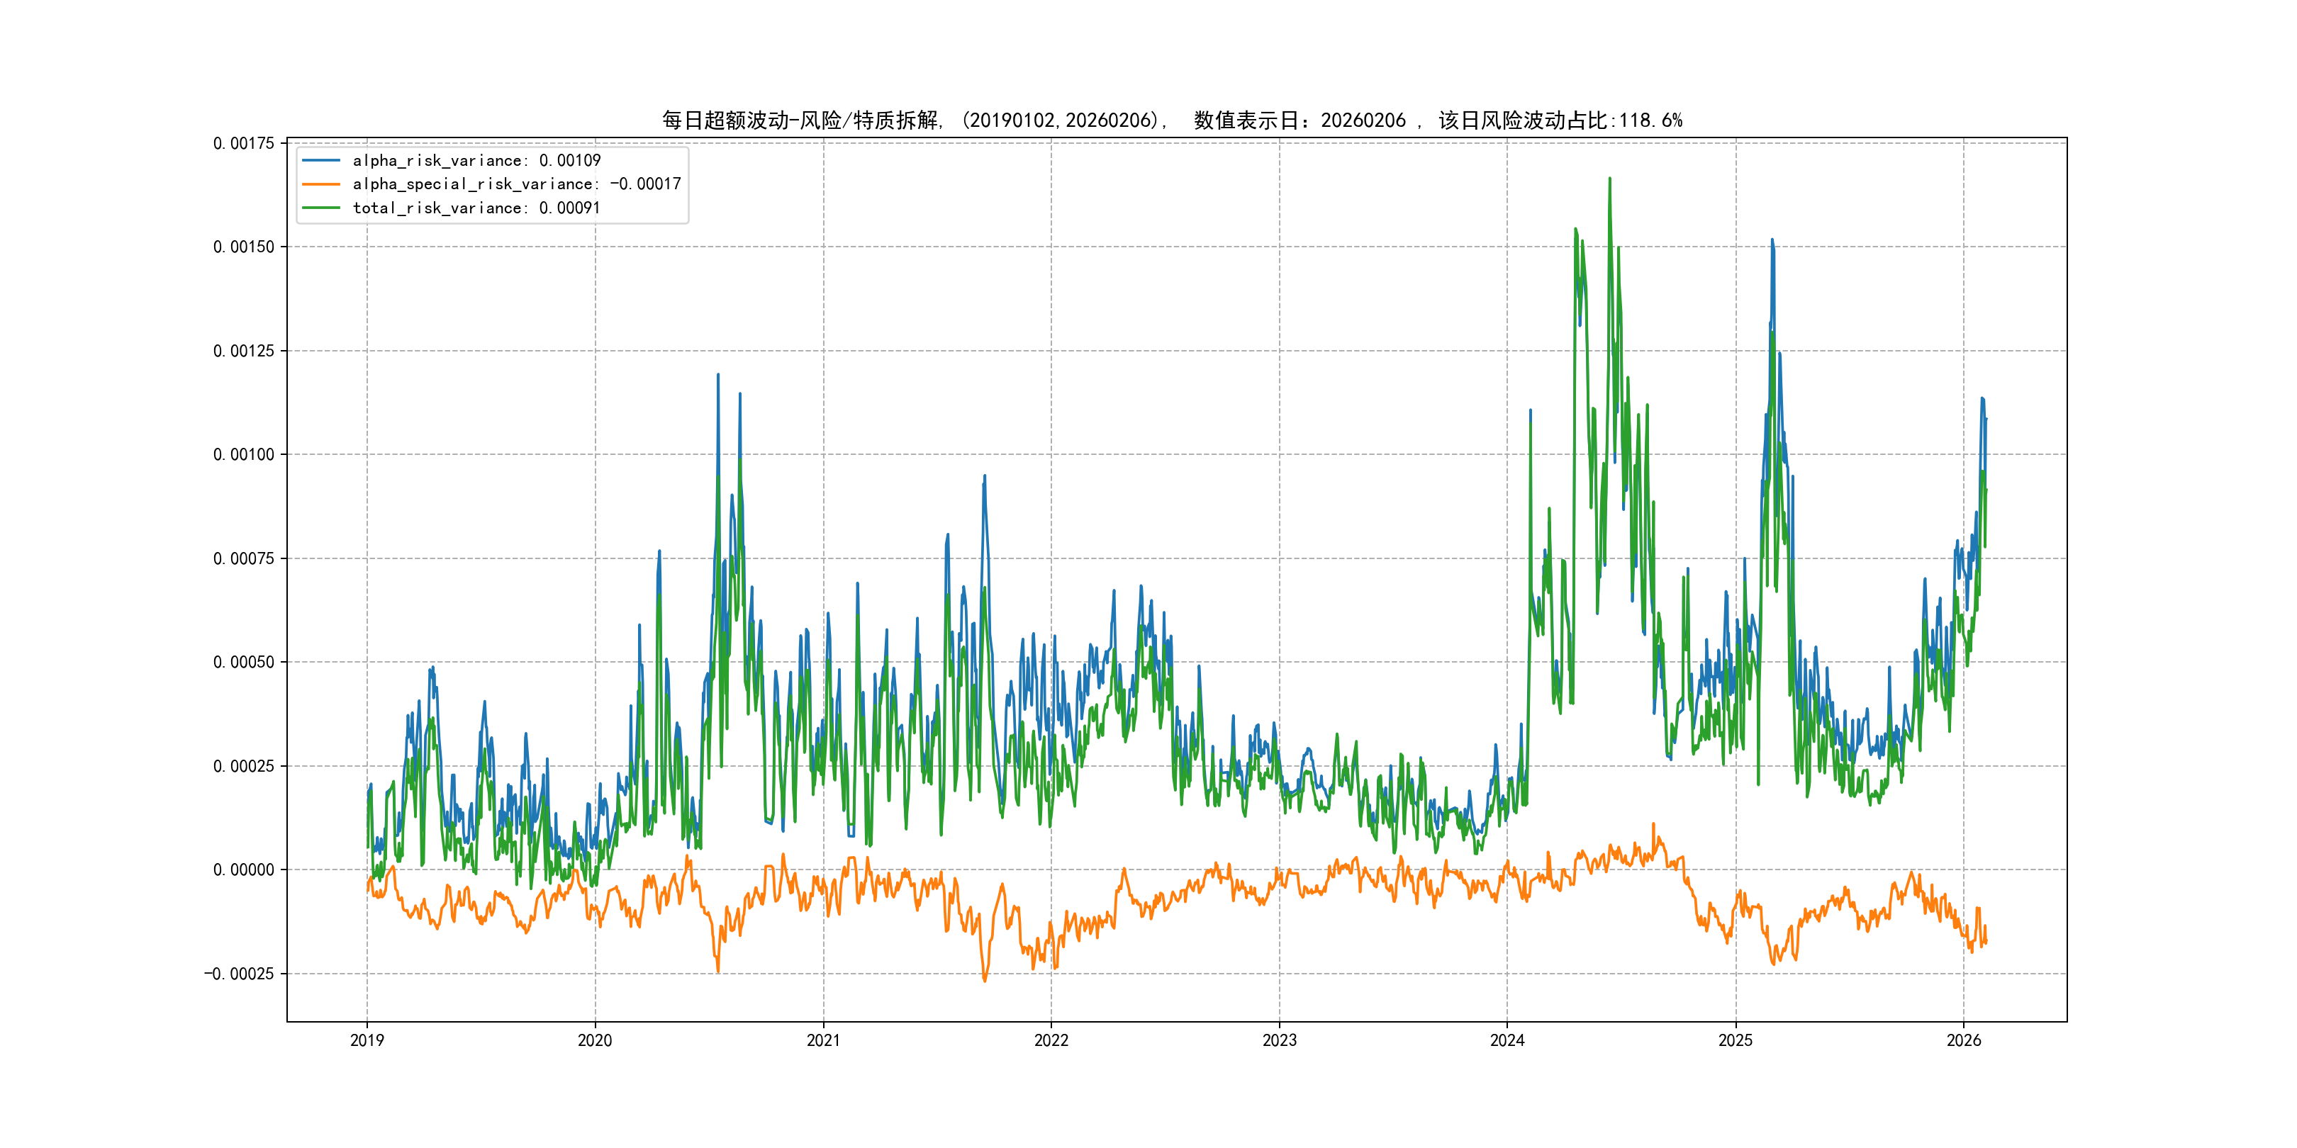Click the blue alpha_risk_variance legend line
This screenshot has height=1148, width=2297.
321,160
